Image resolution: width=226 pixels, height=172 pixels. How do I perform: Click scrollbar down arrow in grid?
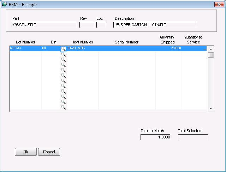[211, 108]
